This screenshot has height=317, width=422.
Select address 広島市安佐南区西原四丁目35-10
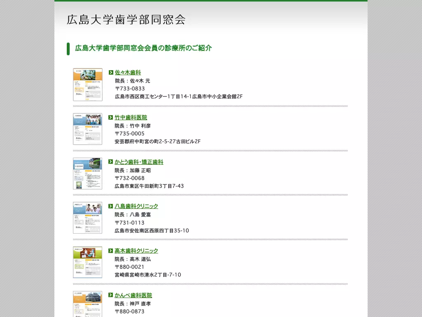click(x=152, y=231)
